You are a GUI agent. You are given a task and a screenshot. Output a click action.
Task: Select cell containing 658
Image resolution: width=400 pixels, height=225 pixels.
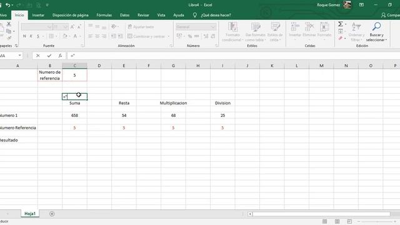74,115
